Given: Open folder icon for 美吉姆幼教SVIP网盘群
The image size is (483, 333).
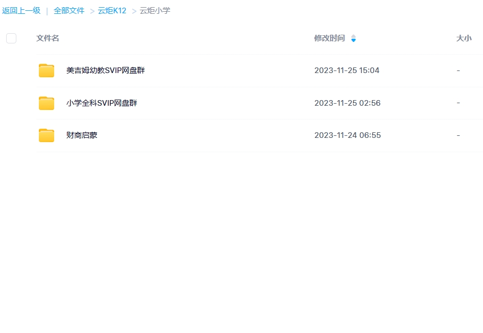Looking at the screenshot, I should (47, 70).
